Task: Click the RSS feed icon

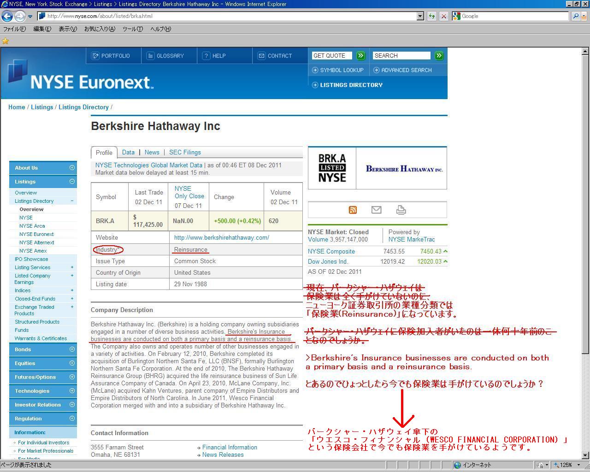Action: [x=353, y=210]
